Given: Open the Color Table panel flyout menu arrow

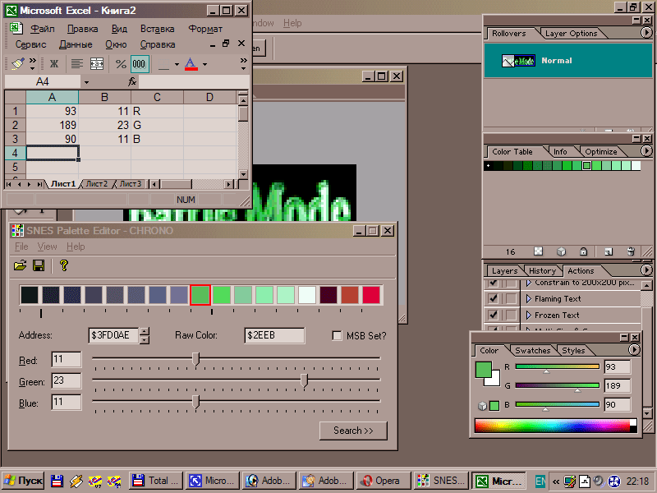Looking at the screenshot, I should [x=646, y=150].
